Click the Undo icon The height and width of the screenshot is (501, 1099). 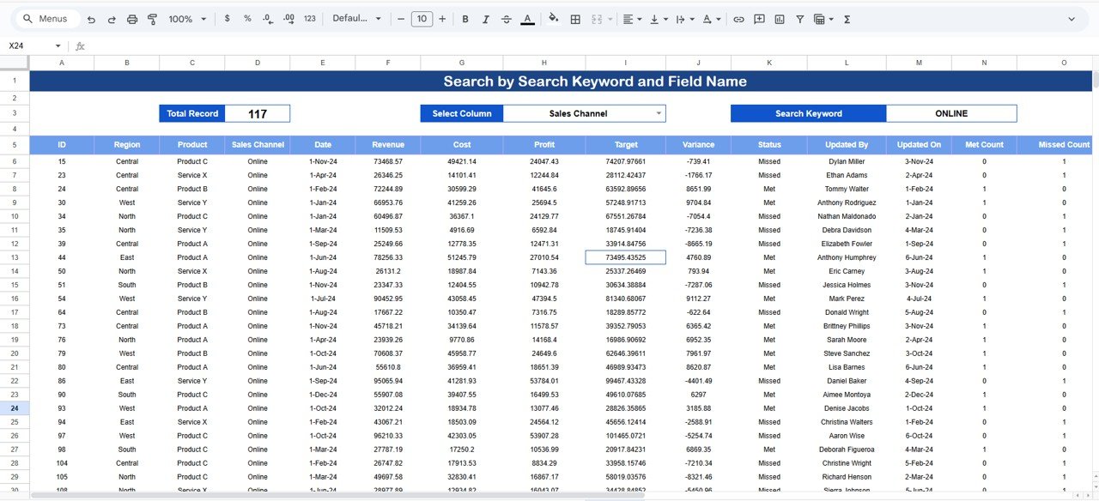[91, 19]
